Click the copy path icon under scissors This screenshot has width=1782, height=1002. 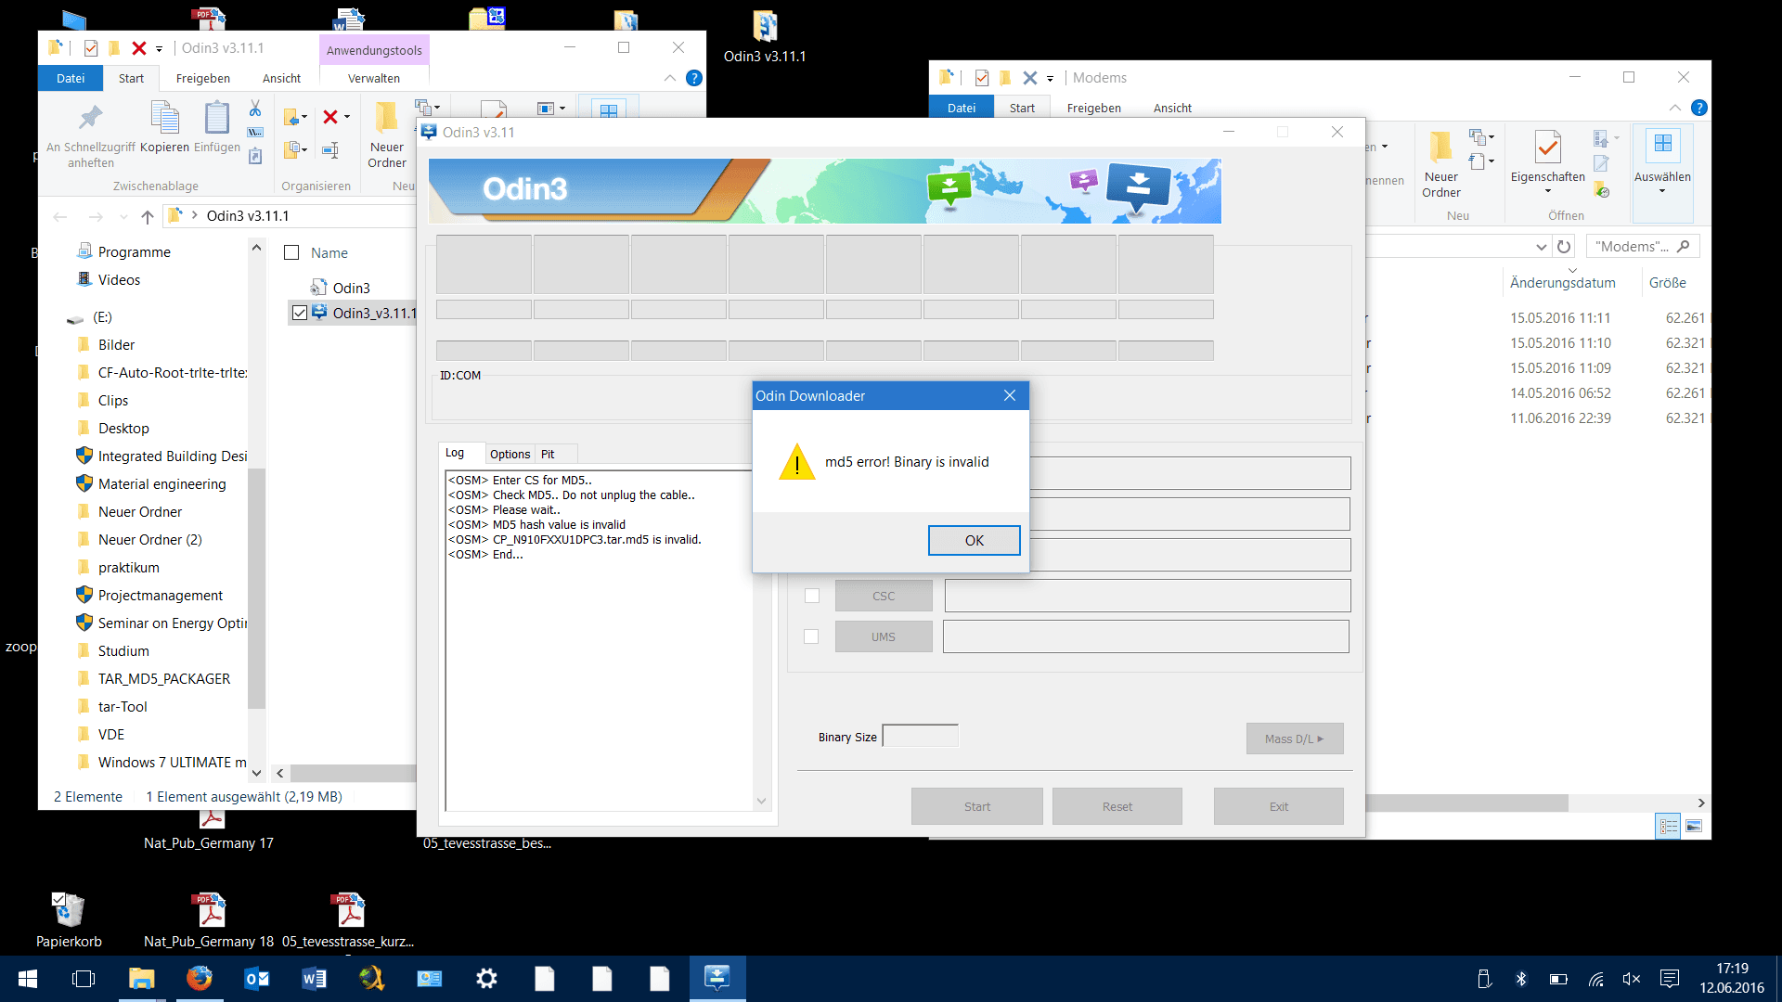coord(255,133)
